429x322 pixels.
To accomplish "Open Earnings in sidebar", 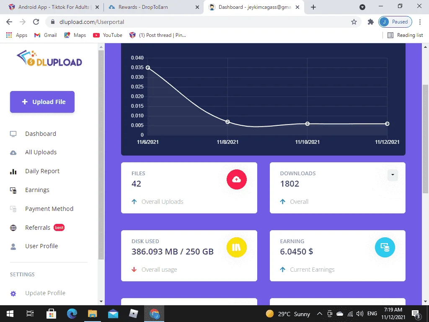I will point(37,190).
